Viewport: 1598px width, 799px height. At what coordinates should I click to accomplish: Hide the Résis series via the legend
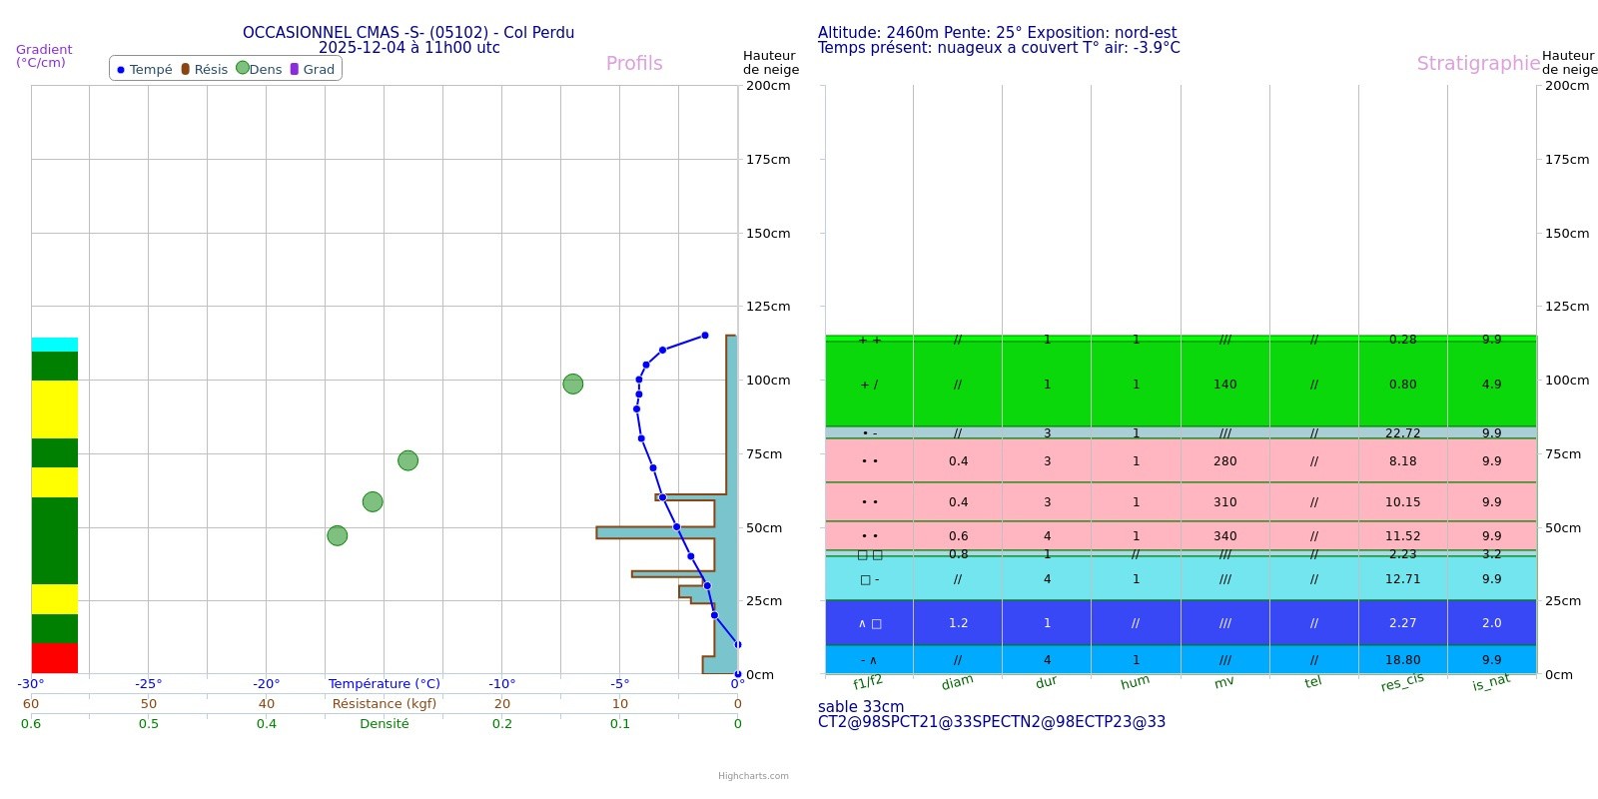click(205, 69)
